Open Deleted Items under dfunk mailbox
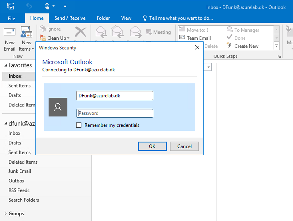Image resolution: width=293 pixels, height=221 pixels. 23,162
